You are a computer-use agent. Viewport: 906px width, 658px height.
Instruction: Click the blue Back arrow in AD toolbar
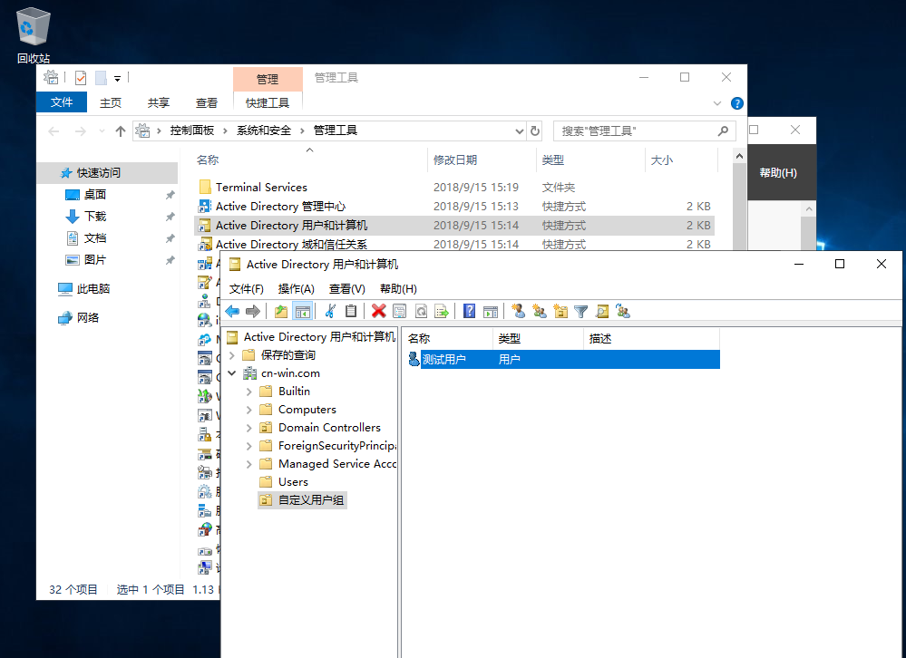point(232,312)
